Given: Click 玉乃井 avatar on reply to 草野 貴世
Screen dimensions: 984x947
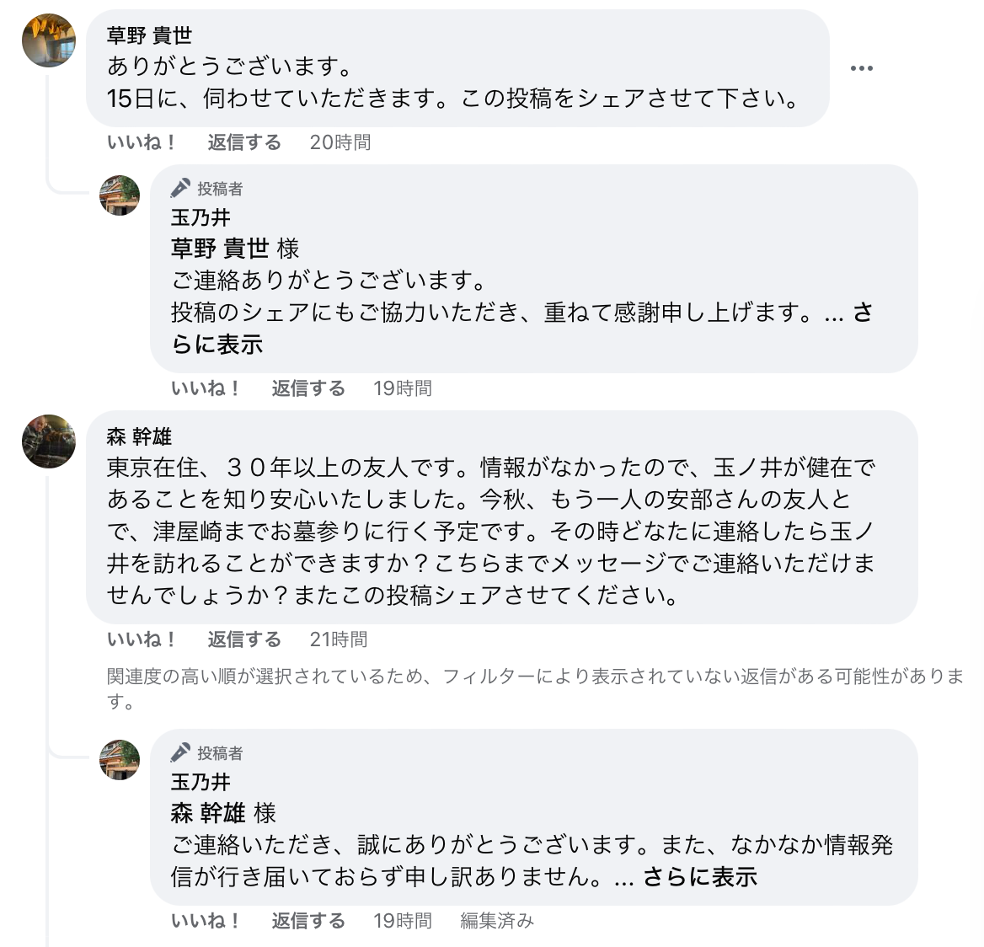Looking at the screenshot, I should (120, 195).
